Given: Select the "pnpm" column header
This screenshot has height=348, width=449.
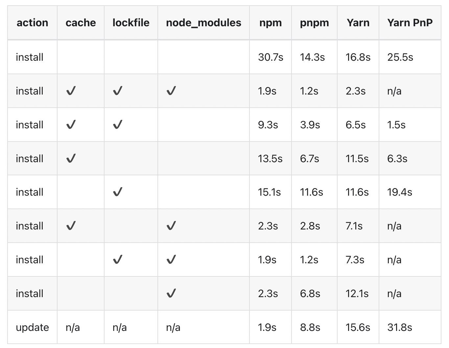Looking at the screenshot, I should point(314,23).
